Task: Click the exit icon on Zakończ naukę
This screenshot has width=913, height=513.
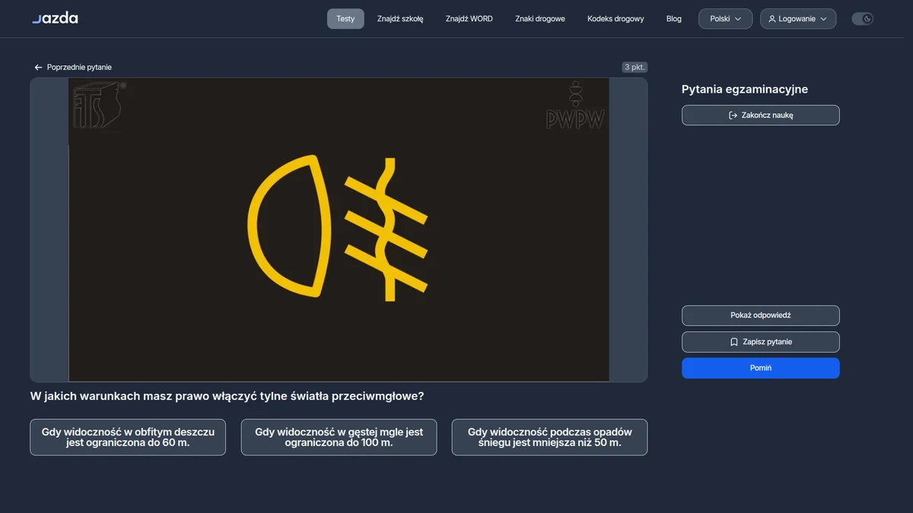Action: pos(733,116)
